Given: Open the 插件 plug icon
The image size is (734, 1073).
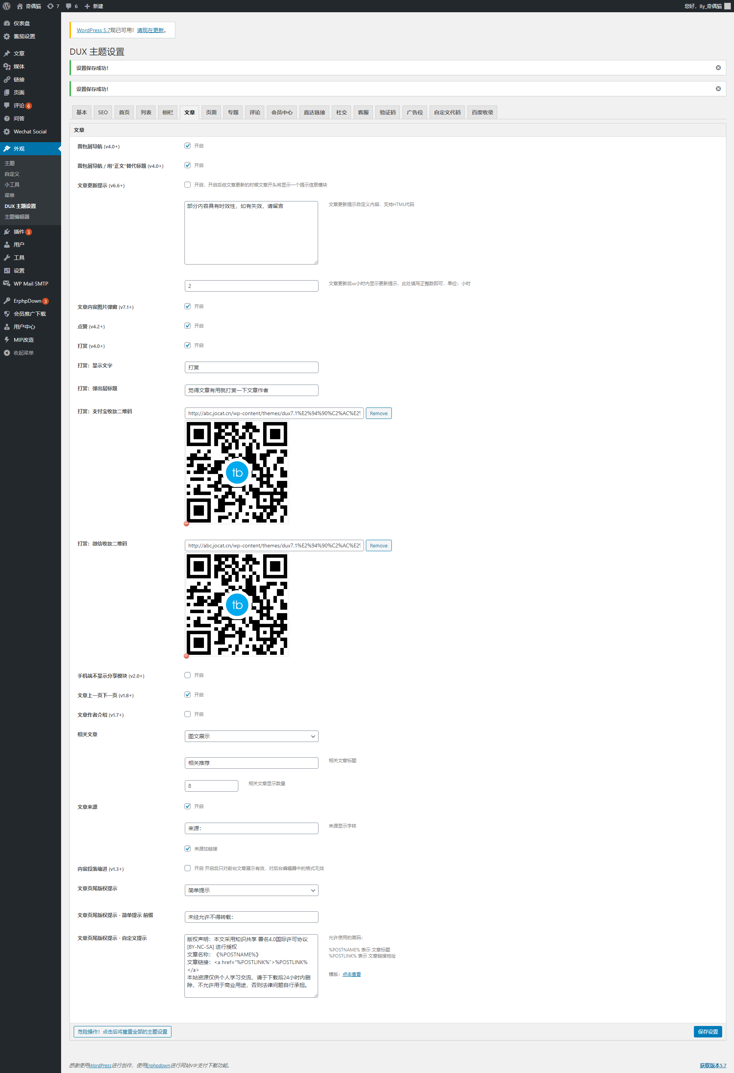Looking at the screenshot, I should pyautogui.click(x=7, y=232).
